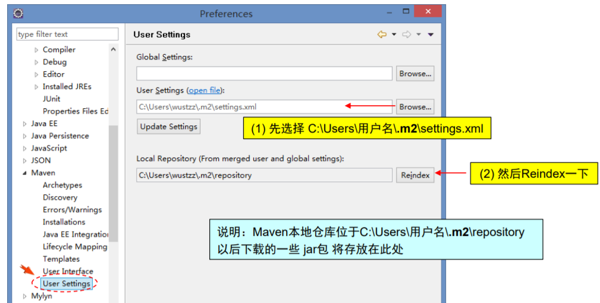This screenshot has width=600, height=303.
Task: Select the Editor preference page
Action: click(54, 74)
